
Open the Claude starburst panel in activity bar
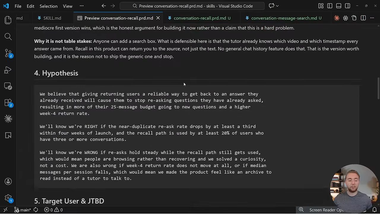8,119
